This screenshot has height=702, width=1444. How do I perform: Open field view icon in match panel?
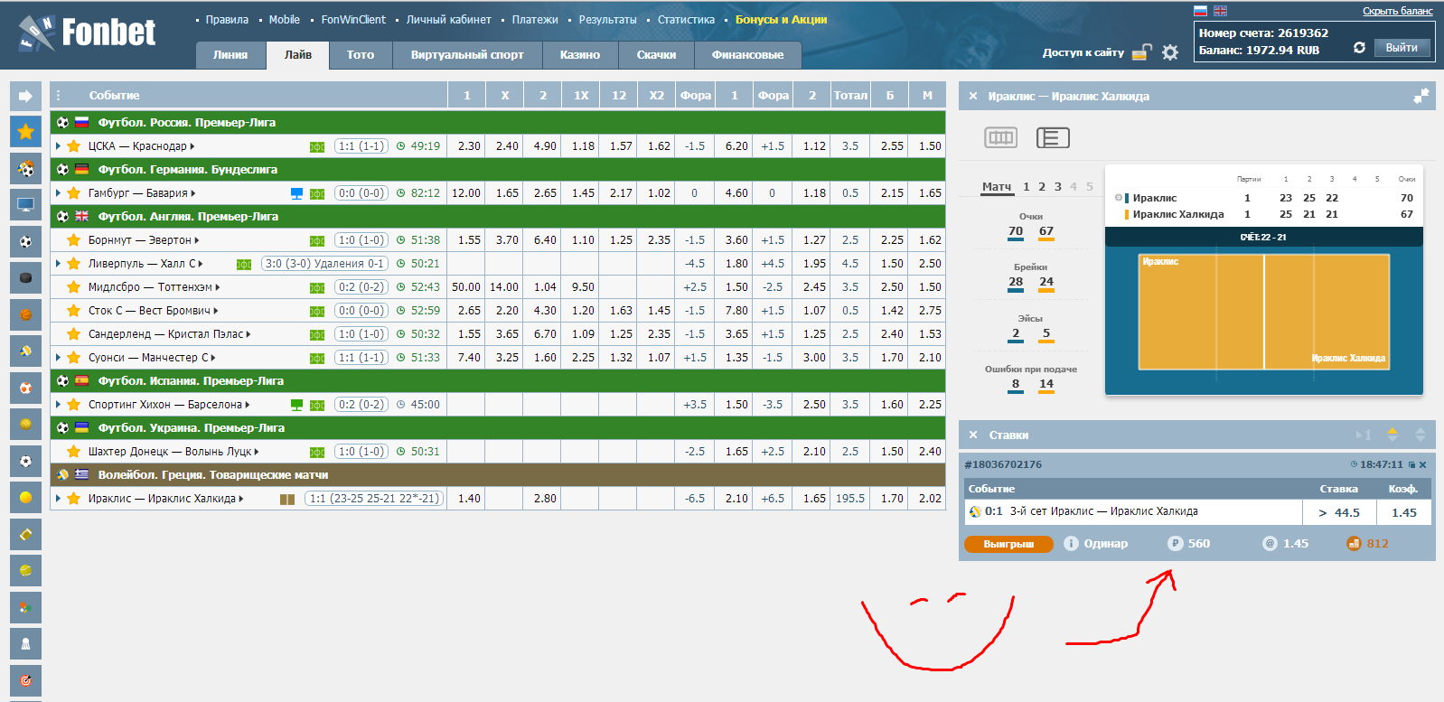coord(1000,137)
